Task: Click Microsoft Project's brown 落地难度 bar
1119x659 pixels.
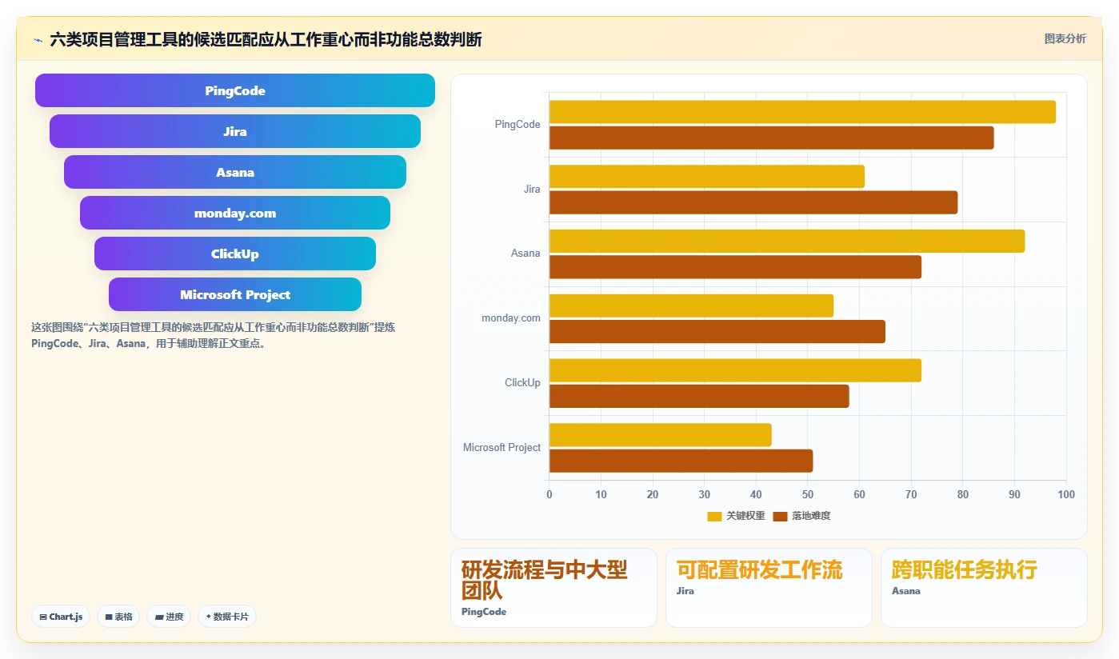Action: click(x=681, y=461)
